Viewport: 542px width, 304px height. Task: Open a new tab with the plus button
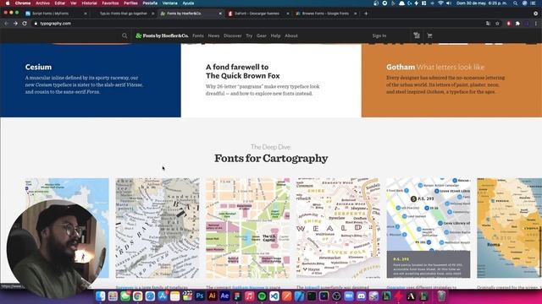[x=366, y=14]
